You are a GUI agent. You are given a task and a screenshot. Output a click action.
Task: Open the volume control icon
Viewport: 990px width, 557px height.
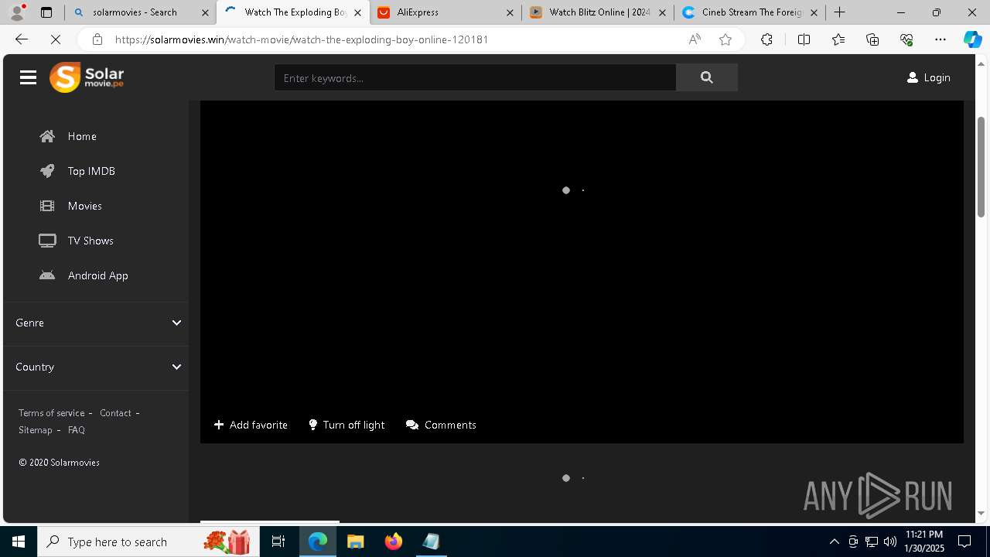(x=890, y=542)
